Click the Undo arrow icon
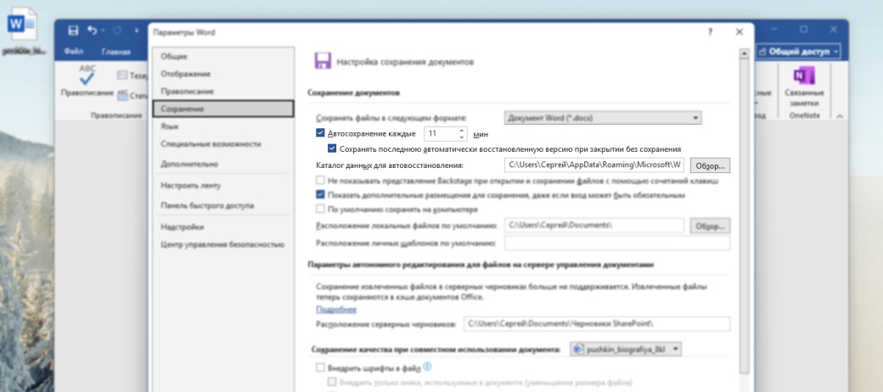This screenshot has height=392, width=883. pos(92,31)
